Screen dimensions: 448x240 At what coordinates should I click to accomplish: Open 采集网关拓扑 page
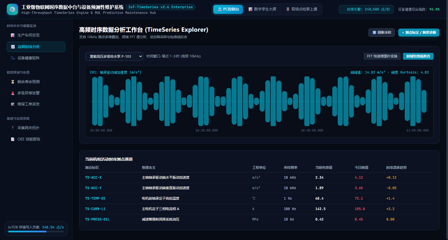36,128
